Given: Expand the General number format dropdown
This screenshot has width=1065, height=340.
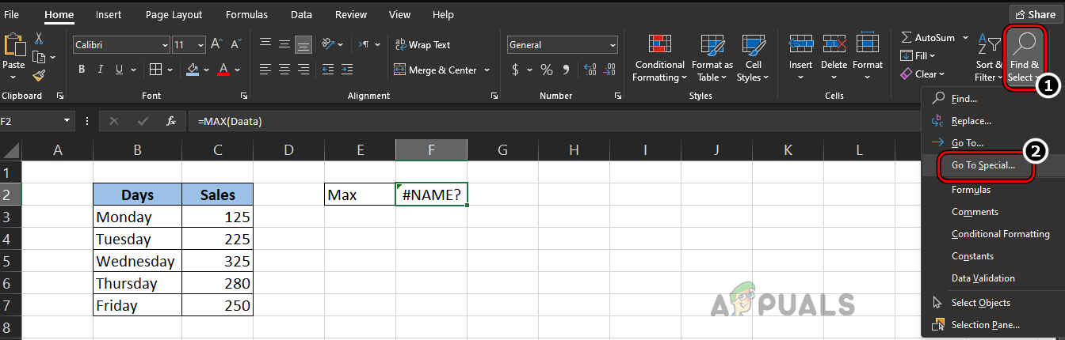Looking at the screenshot, I should (x=612, y=45).
